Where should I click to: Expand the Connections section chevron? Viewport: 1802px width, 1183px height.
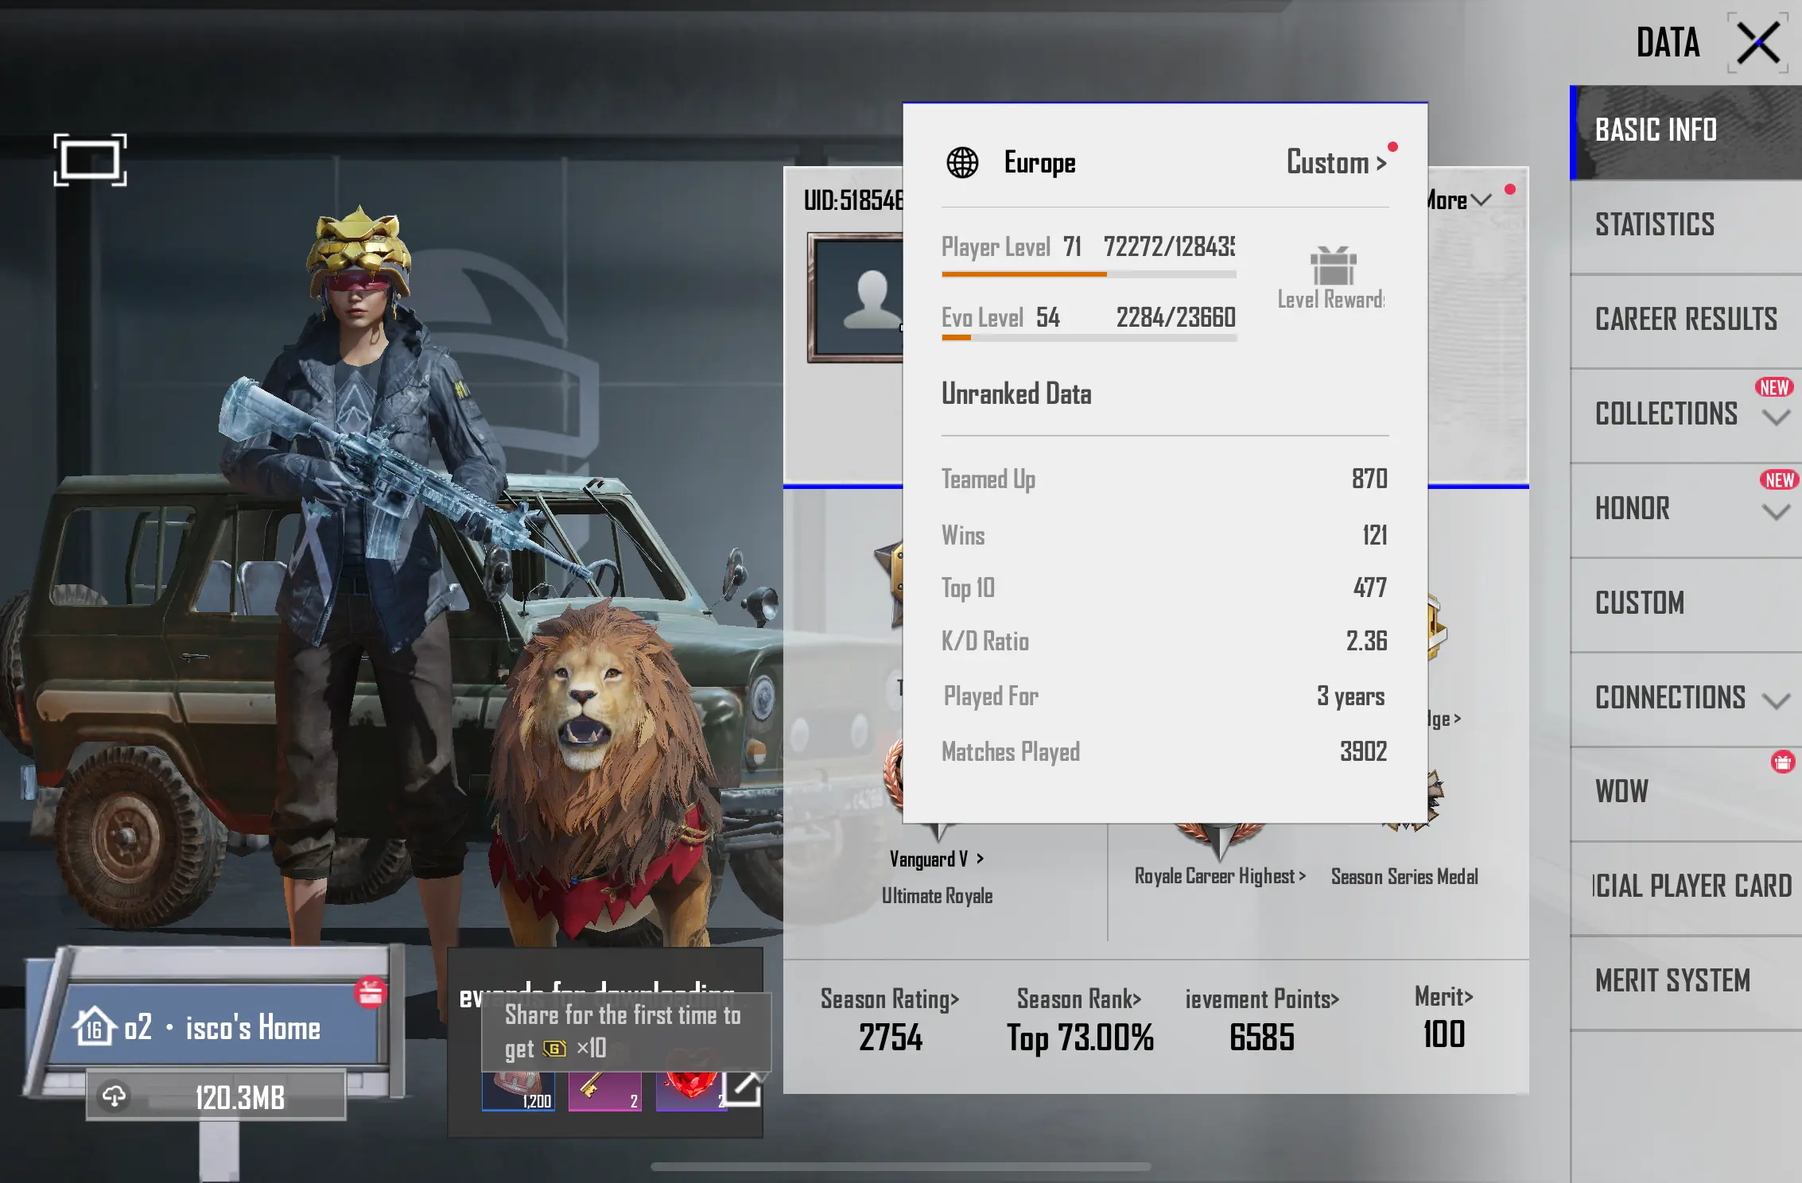coord(1776,700)
